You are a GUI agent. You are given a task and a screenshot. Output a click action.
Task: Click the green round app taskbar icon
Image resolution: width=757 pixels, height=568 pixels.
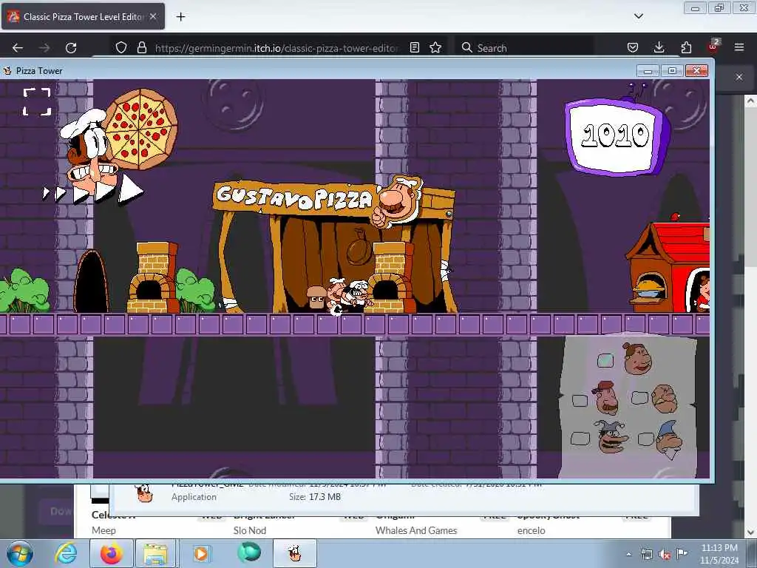pyautogui.click(x=249, y=552)
